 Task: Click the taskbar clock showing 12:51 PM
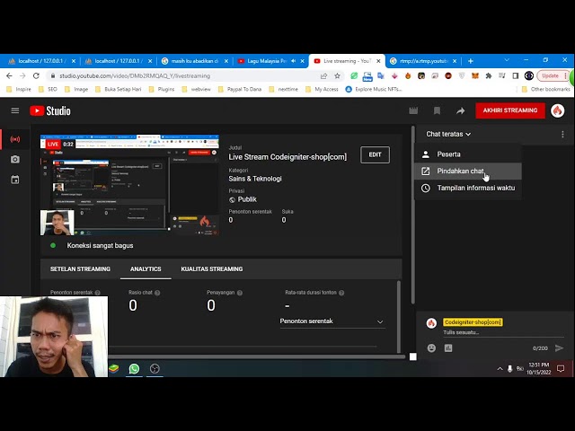(539, 368)
